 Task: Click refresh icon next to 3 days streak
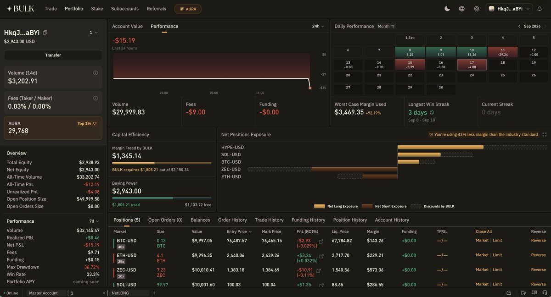(432, 112)
